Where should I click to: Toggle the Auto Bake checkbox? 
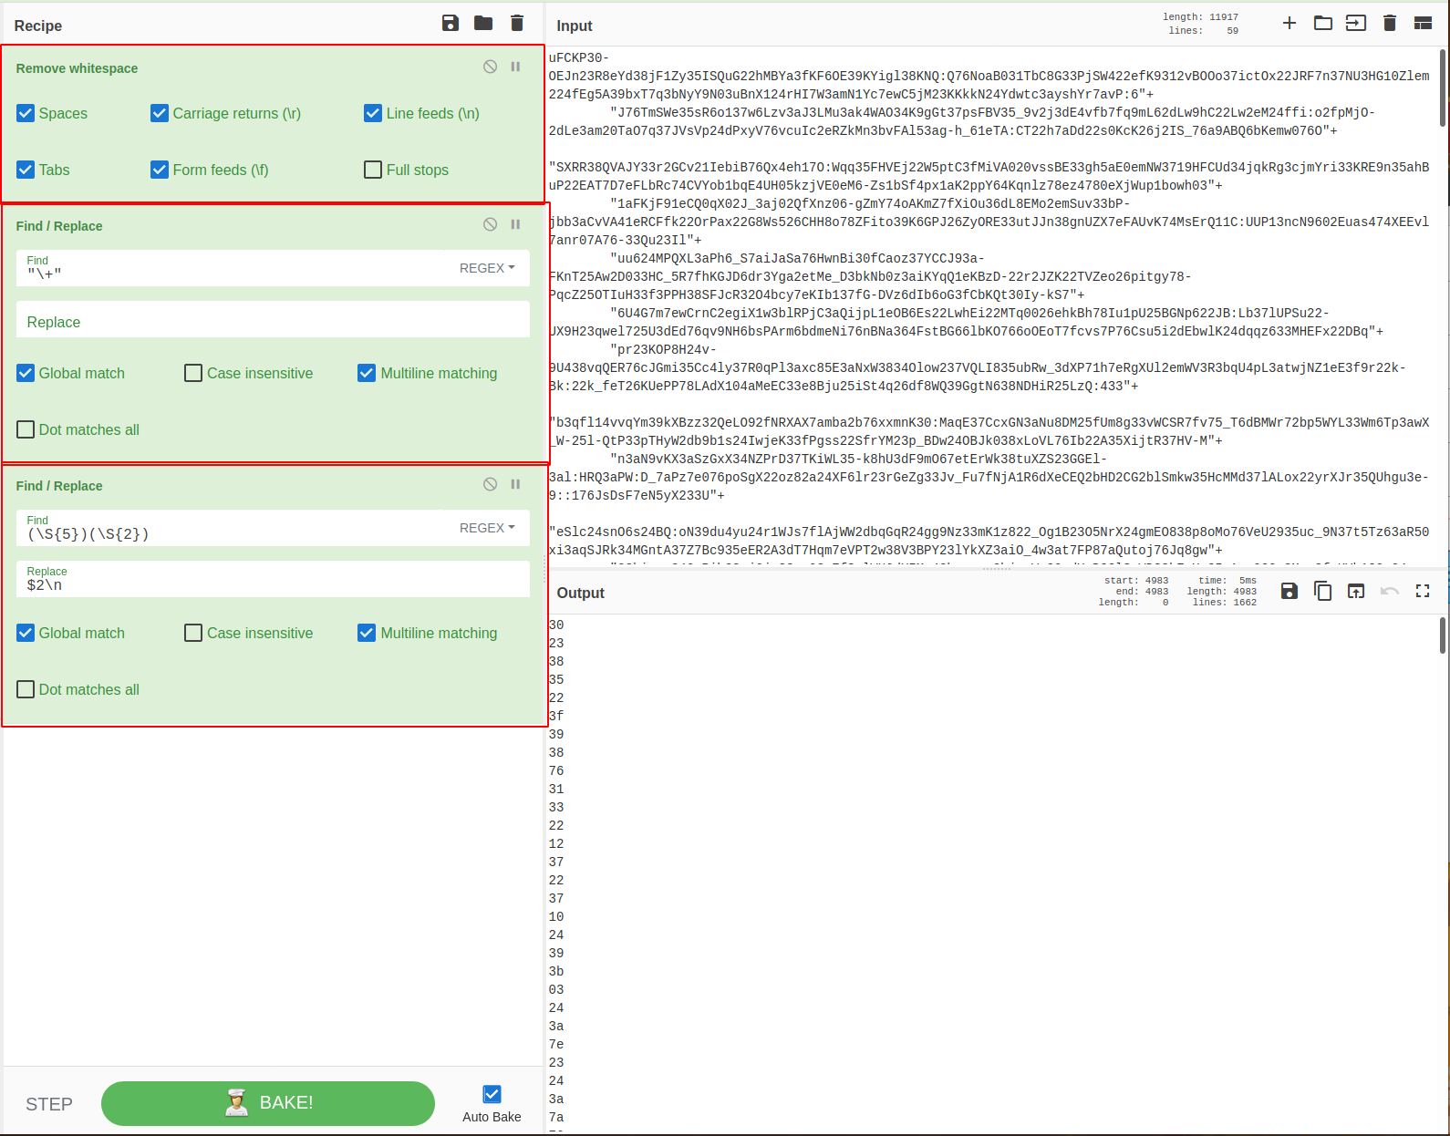coord(492,1094)
